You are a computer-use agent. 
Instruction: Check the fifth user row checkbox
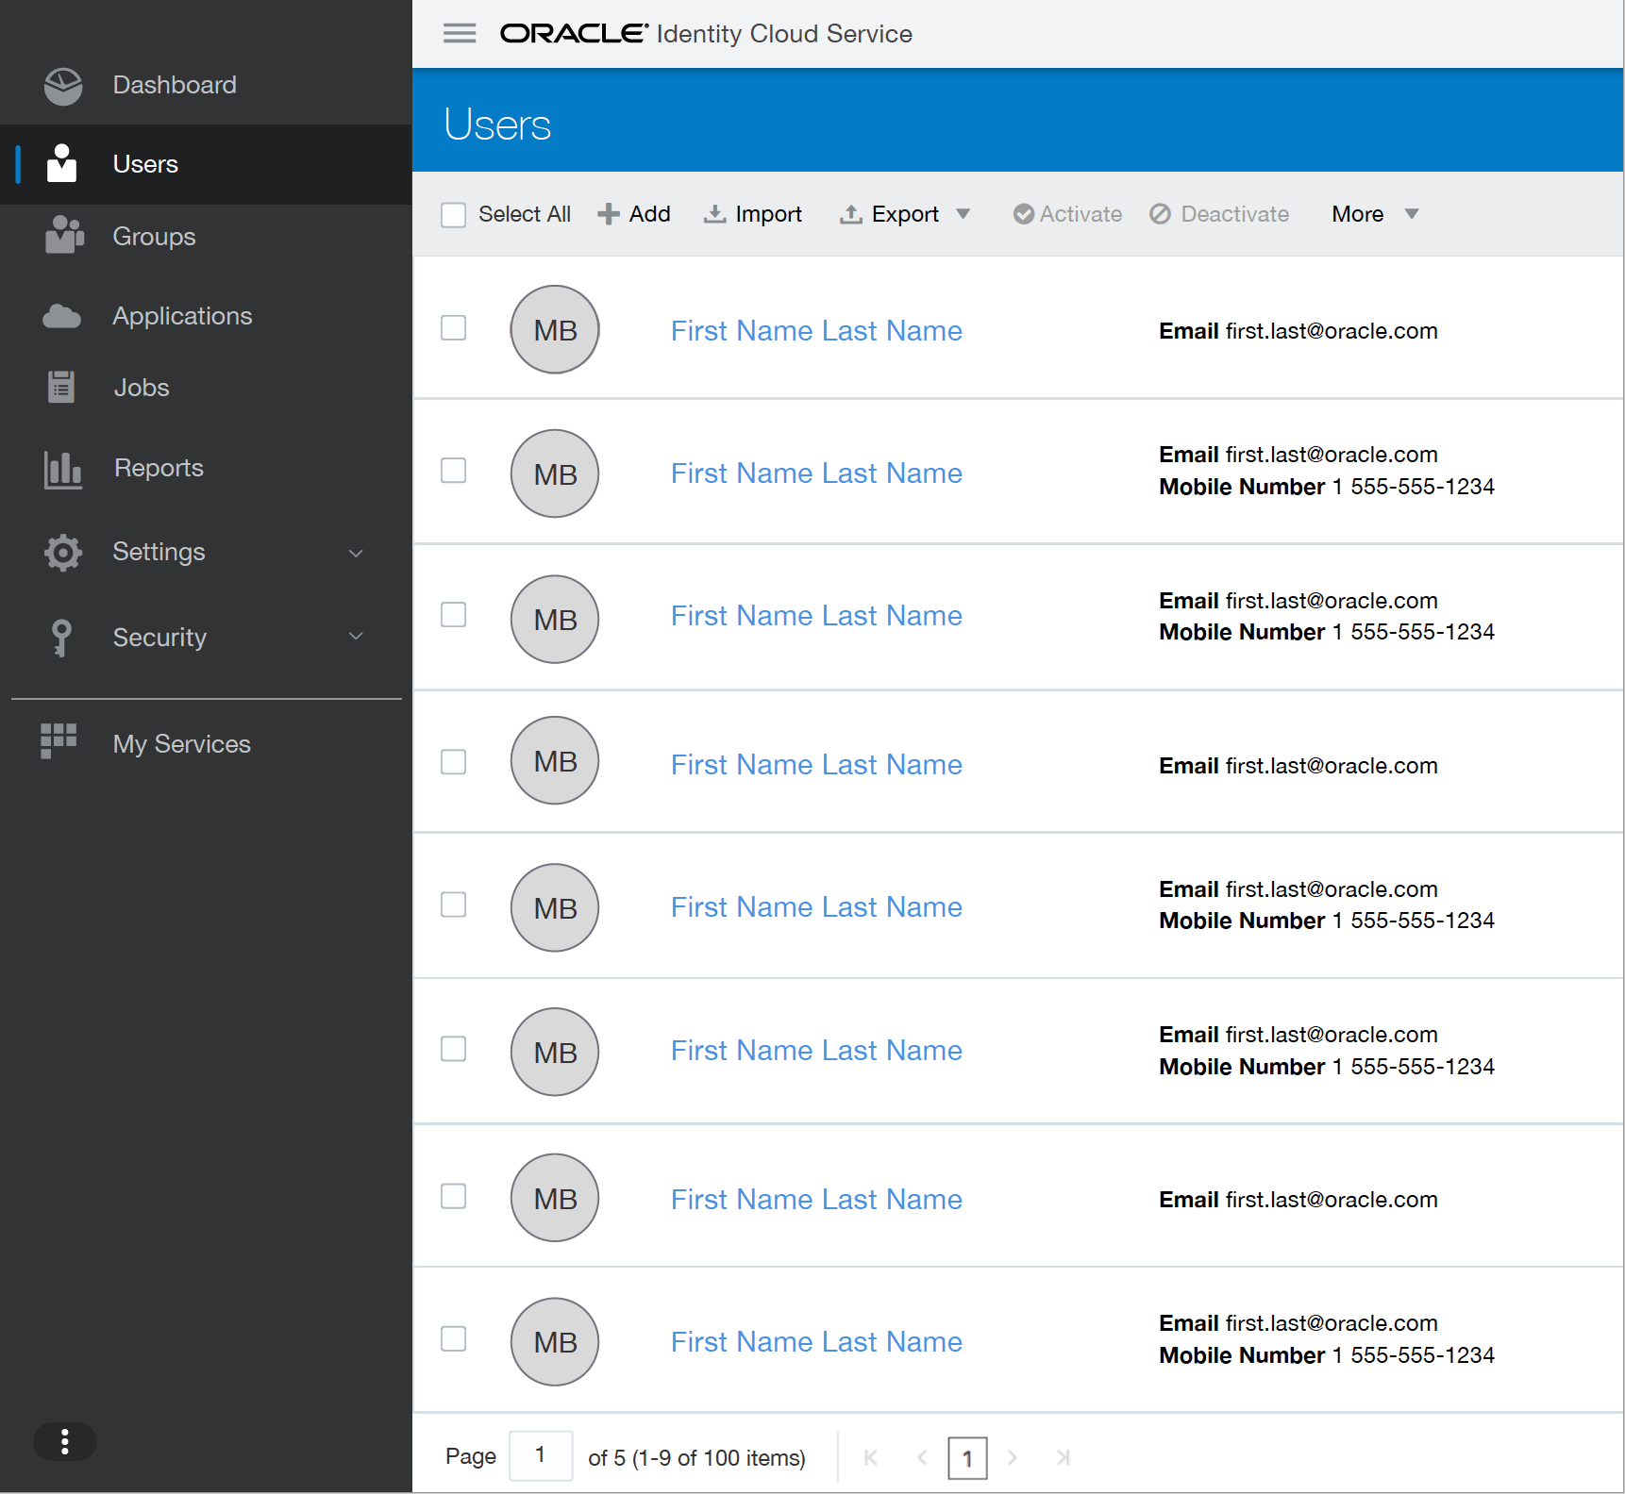click(x=454, y=905)
